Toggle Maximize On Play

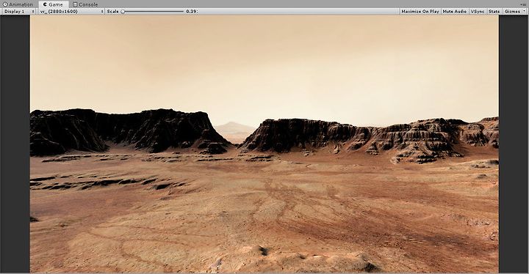click(x=420, y=12)
